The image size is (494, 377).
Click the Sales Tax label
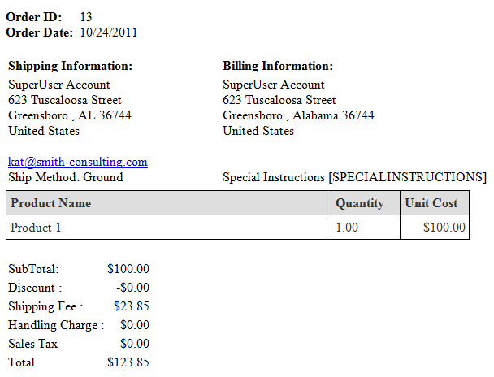33,344
